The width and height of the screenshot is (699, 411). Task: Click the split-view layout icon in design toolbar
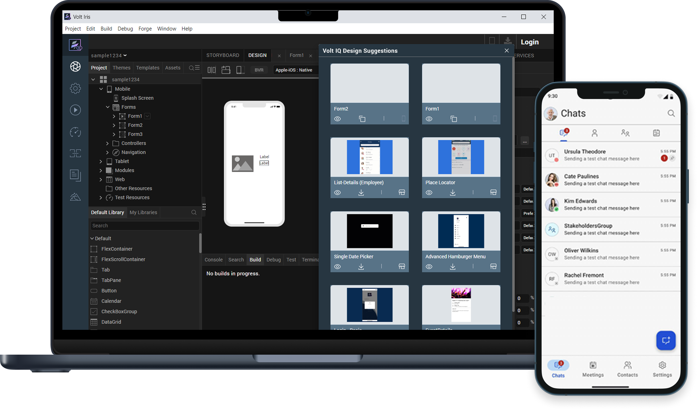(x=211, y=70)
